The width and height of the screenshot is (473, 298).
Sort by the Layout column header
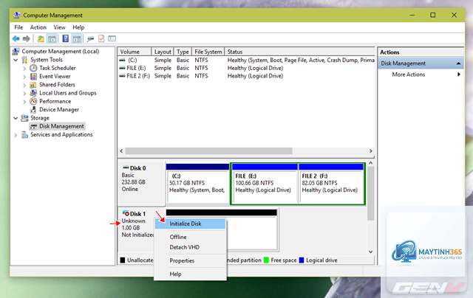(x=163, y=52)
